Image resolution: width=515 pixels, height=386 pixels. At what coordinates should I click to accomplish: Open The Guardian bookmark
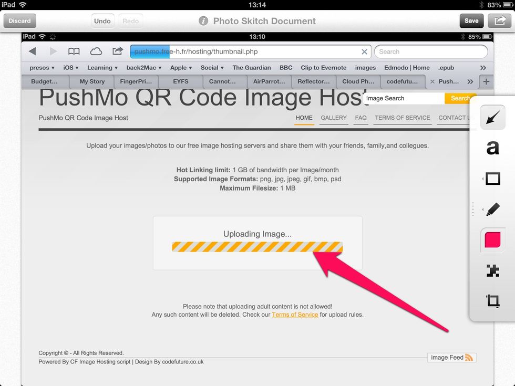coord(252,68)
